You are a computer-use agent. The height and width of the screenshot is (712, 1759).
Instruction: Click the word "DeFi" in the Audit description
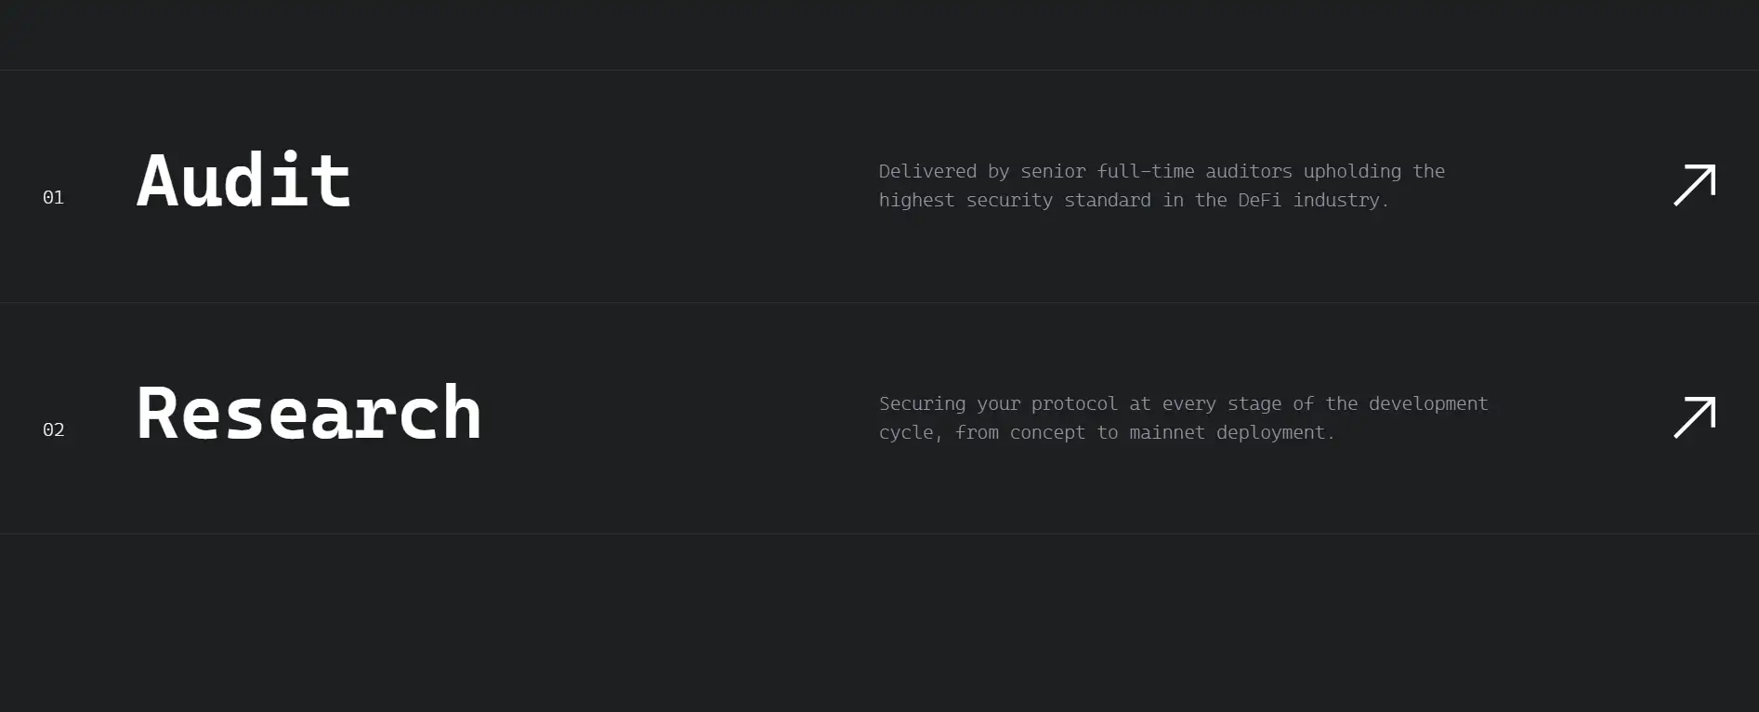click(1259, 200)
